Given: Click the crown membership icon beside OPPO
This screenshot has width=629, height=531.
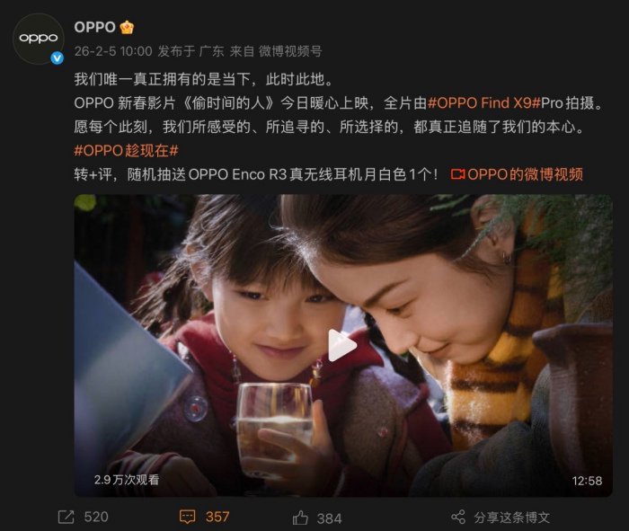Looking at the screenshot, I should 127,27.
